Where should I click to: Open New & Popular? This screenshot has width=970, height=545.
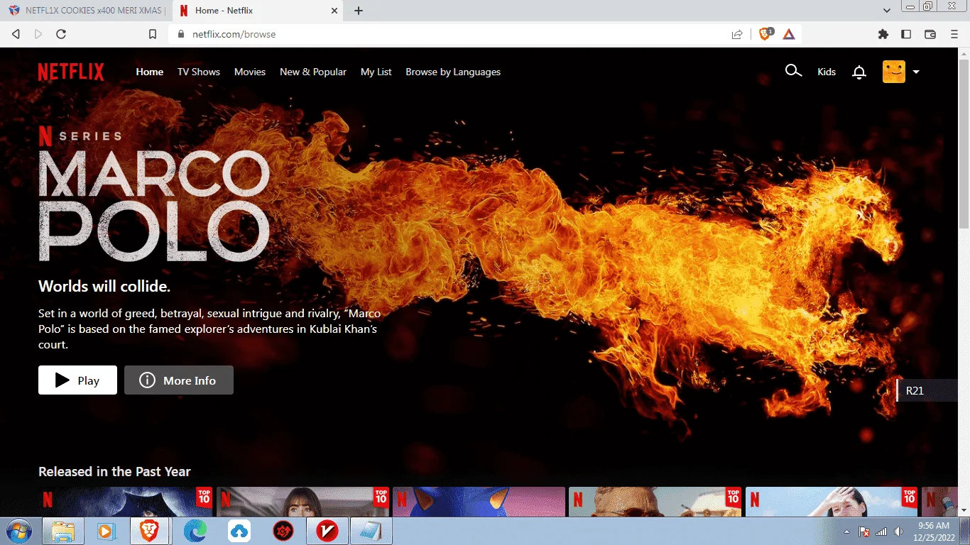(313, 72)
